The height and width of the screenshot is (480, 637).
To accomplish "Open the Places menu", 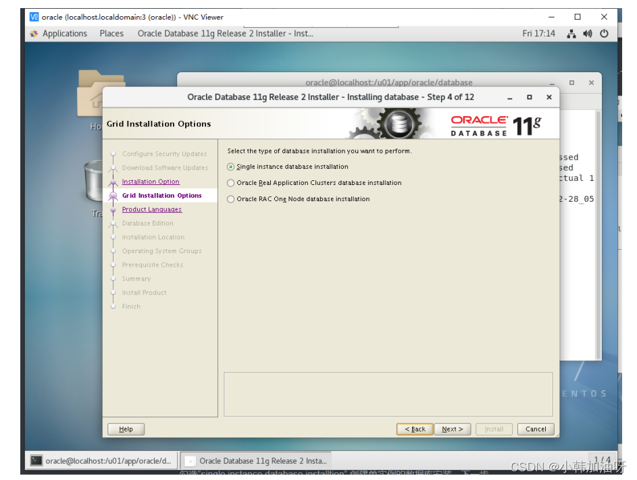I will coord(111,34).
